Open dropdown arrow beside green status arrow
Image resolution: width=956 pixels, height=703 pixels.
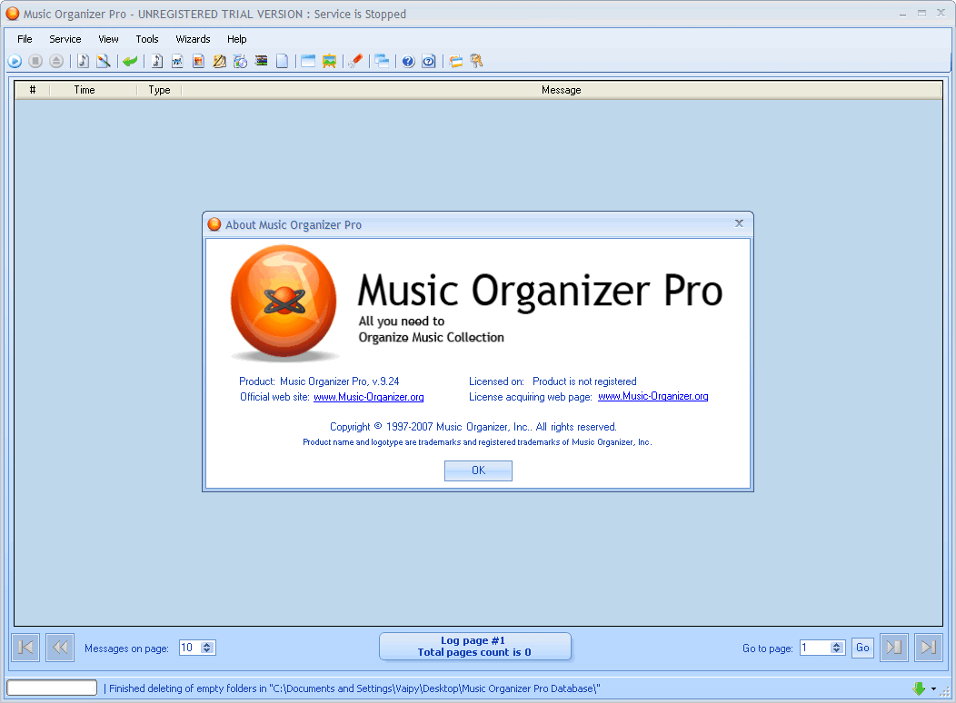click(933, 689)
